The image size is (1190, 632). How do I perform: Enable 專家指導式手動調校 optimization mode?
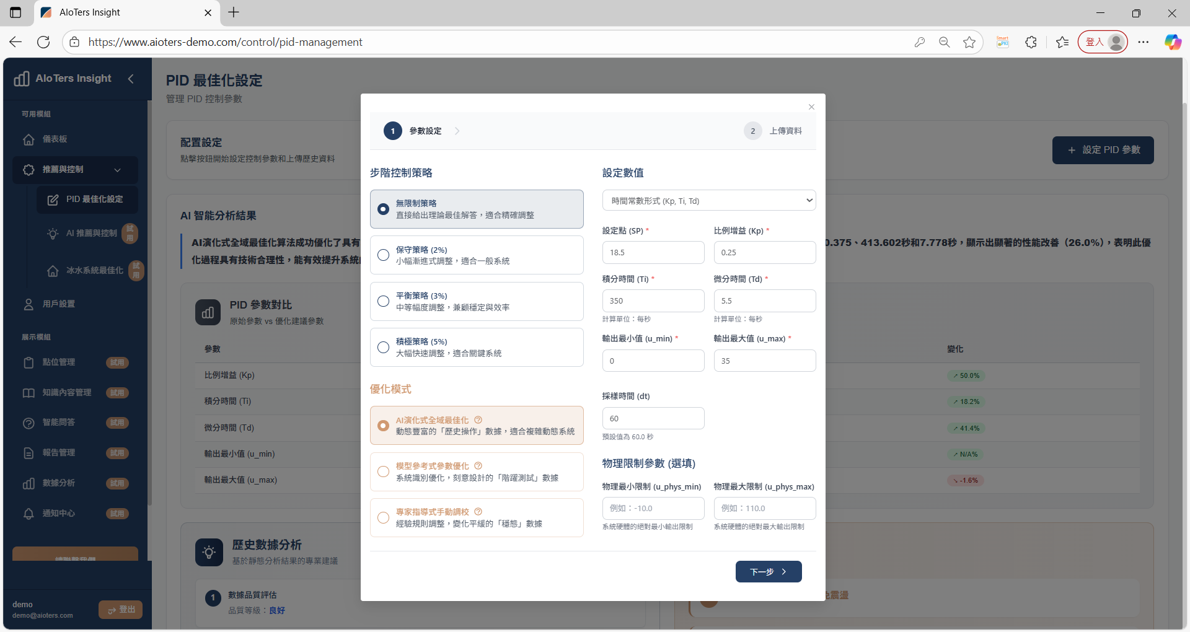coord(383,517)
